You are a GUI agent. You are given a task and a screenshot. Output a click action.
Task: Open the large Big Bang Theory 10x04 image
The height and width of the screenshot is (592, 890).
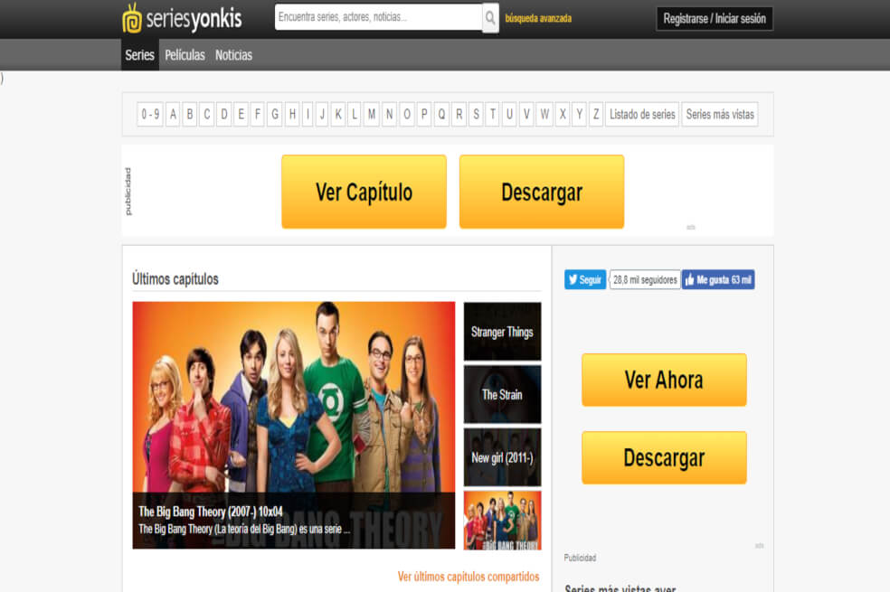[x=294, y=426]
